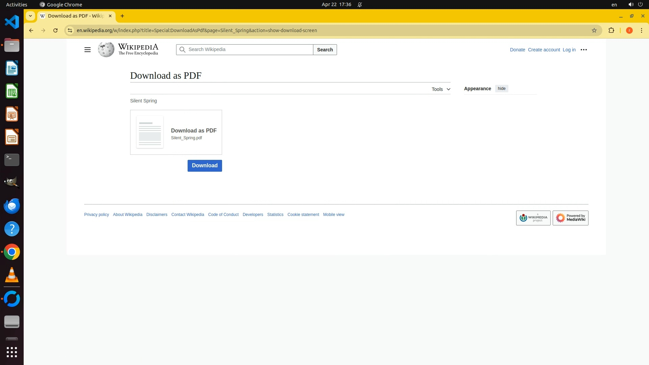
Task: Reload the page with the refresh icon
Action: point(55,30)
